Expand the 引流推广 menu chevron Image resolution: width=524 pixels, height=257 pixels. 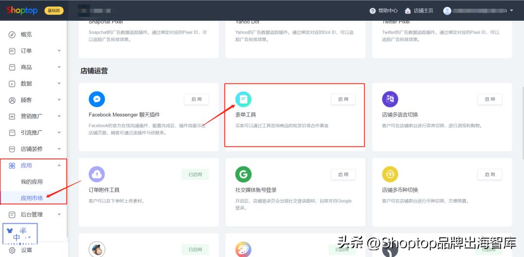tap(59, 133)
